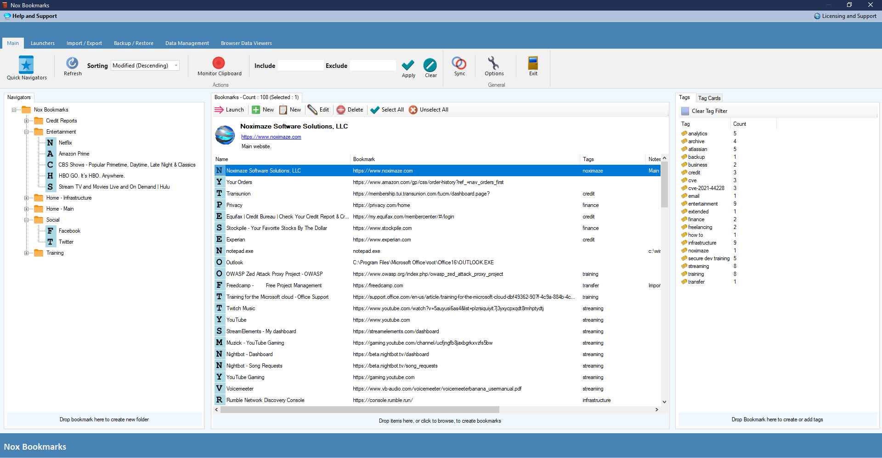Click Select All checkmark
Image resolution: width=882 pixels, height=458 pixels.
click(x=387, y=110)
